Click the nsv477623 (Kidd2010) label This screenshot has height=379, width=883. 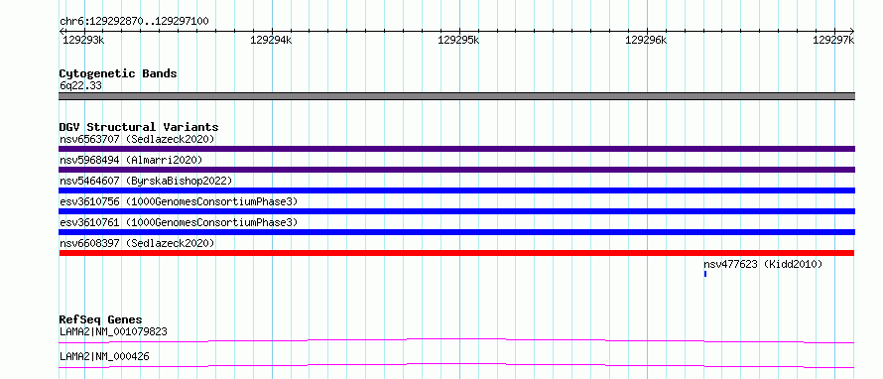coord(763,264)
